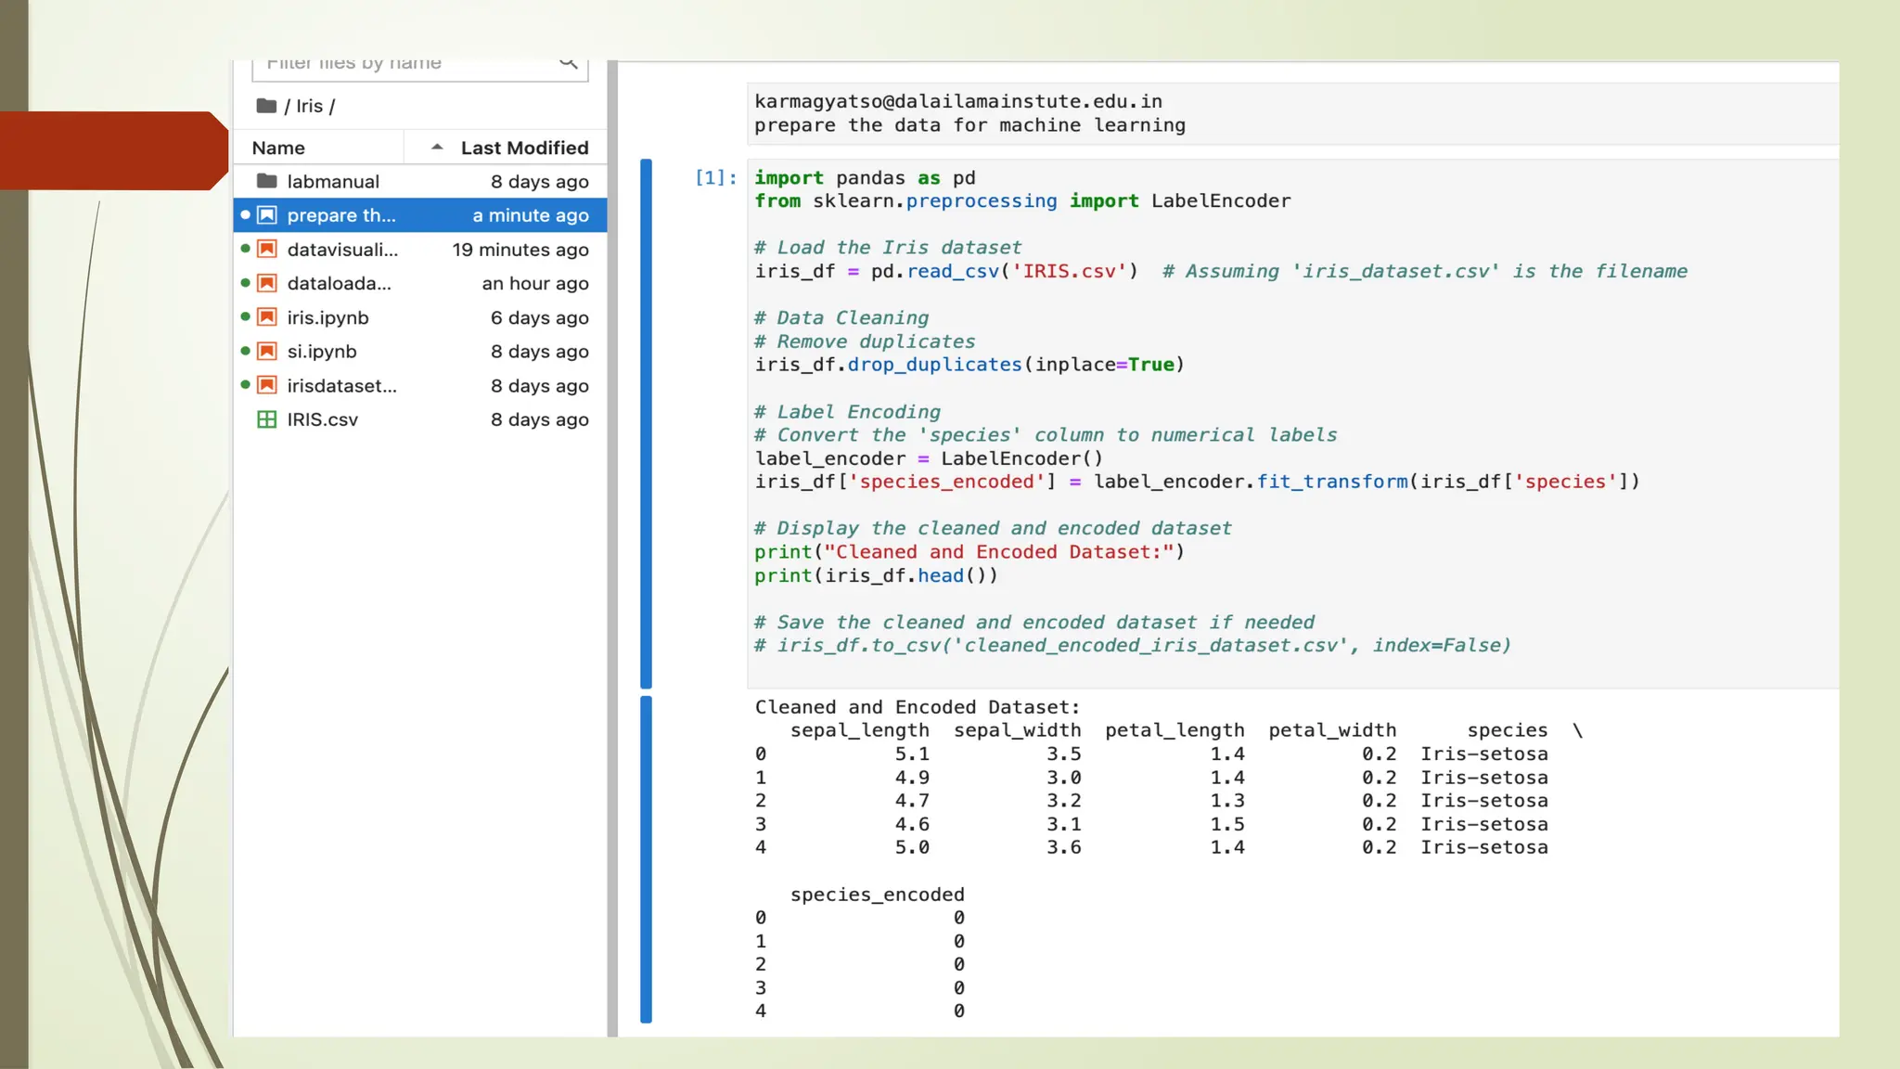Click the Last Modified column header
This screenshot has width=1900, height=1069.
[x=524, y=148]
